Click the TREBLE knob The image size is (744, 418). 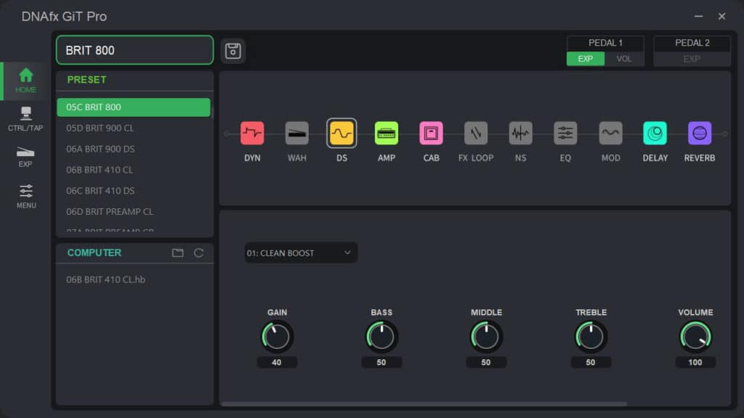[x=590, y=337]
